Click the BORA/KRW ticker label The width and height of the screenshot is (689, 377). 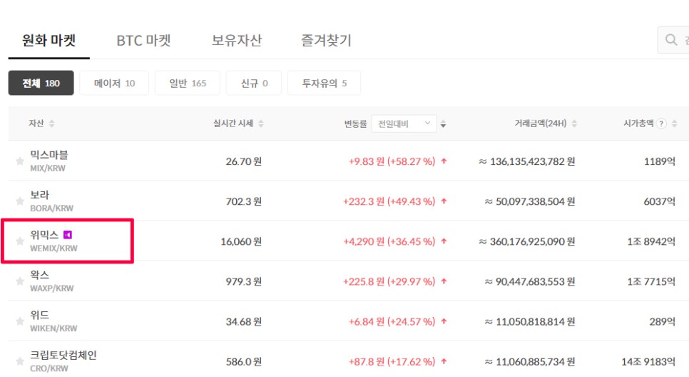[51, 208]
